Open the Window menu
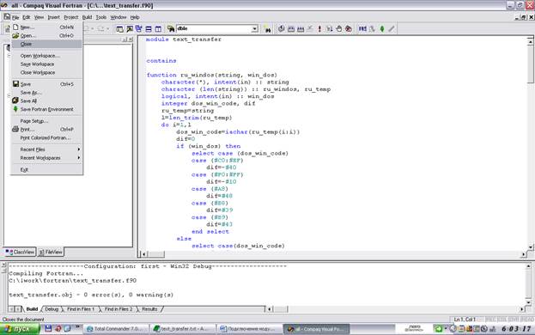 coord(119,17)
